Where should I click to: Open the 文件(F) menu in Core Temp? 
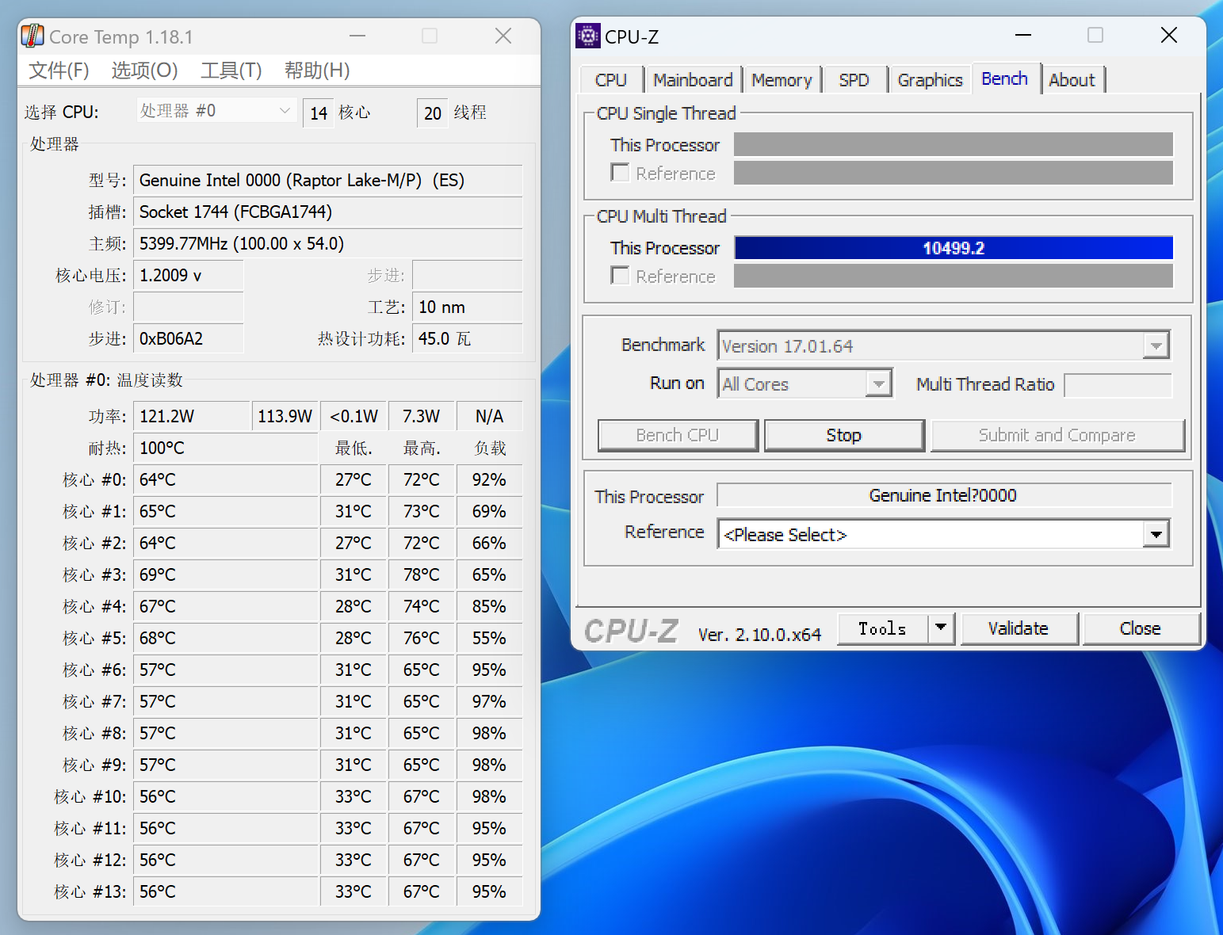point(59,71)
